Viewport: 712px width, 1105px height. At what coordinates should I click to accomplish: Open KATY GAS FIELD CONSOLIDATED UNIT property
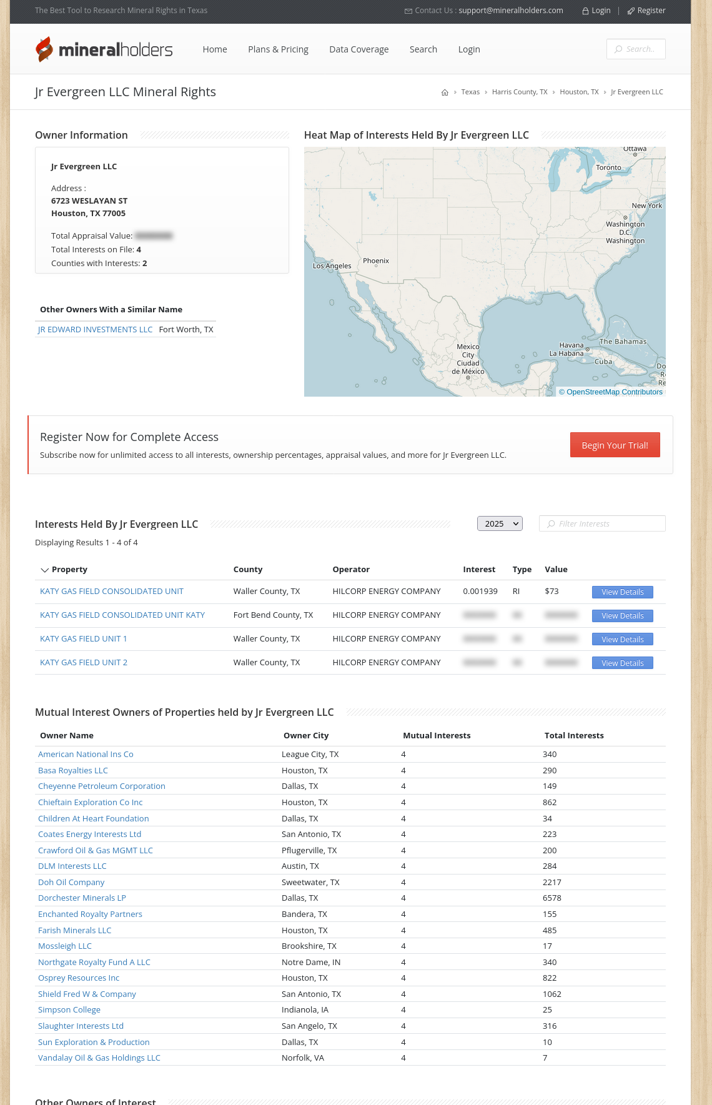pos(112,592)
